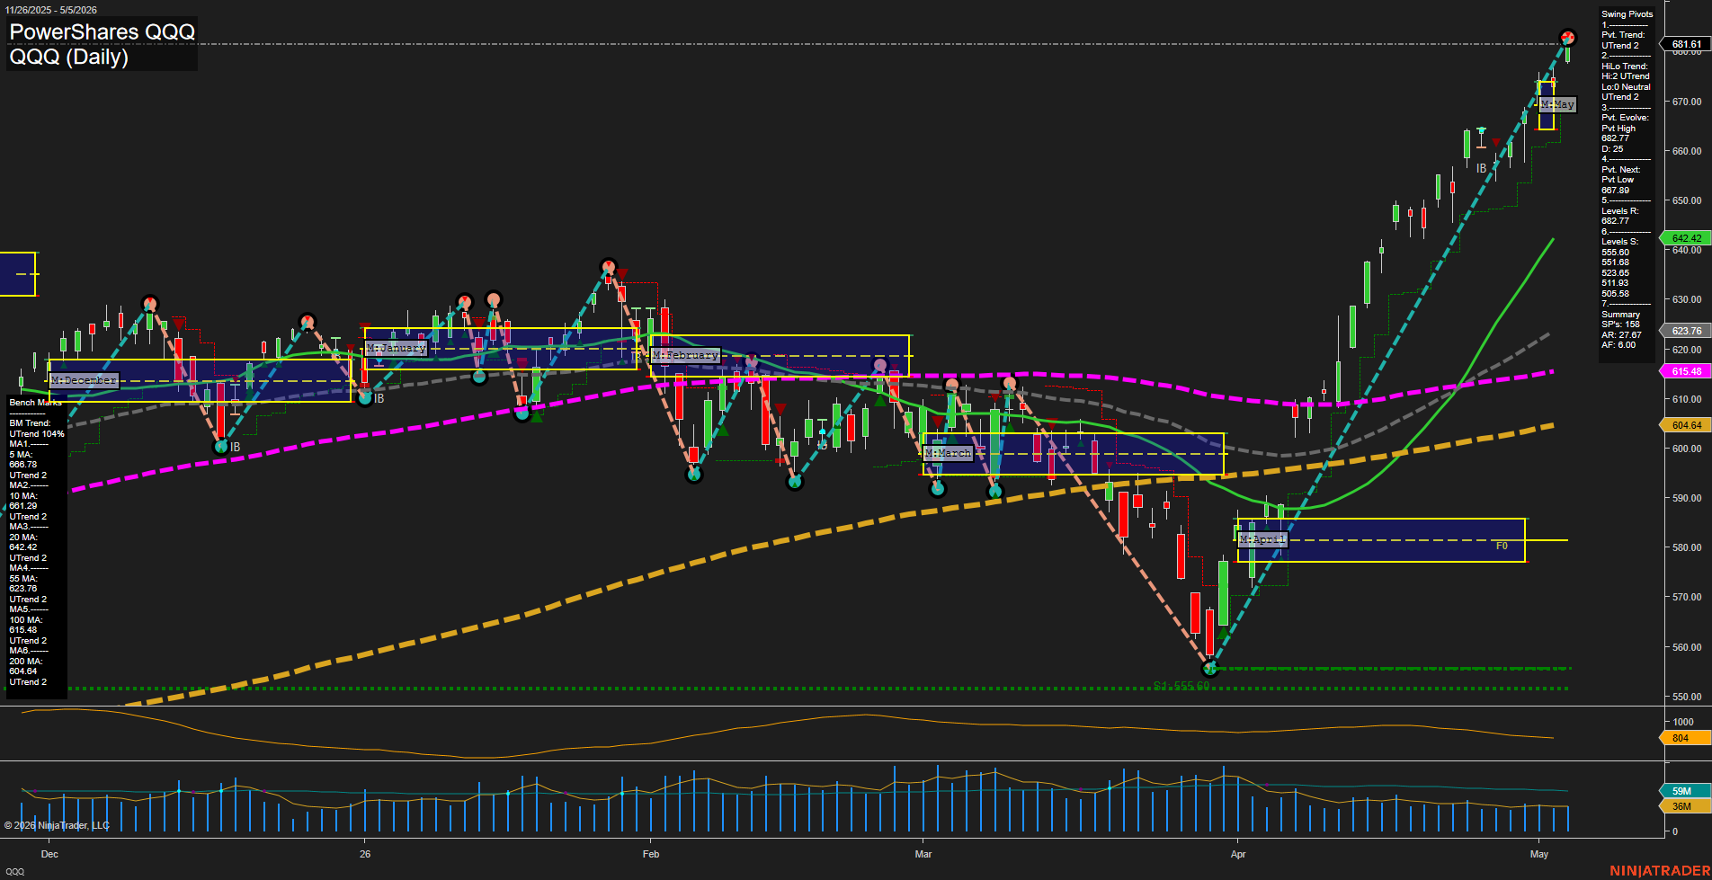Select the 10 MA: label
This screenshot has height=880, width=1712.
click(23, 496)
